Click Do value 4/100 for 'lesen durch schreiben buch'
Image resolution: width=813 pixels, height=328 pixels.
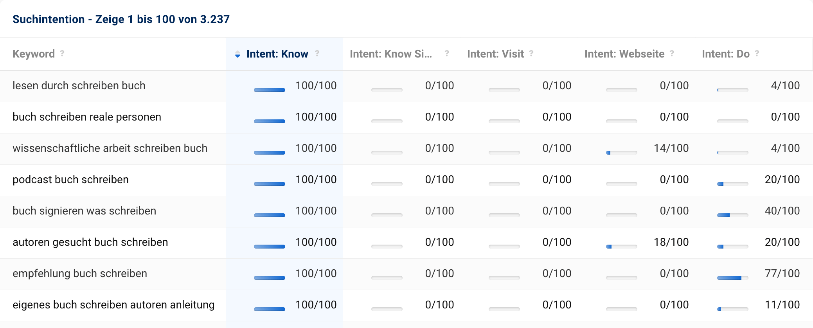tap(785, 86)
